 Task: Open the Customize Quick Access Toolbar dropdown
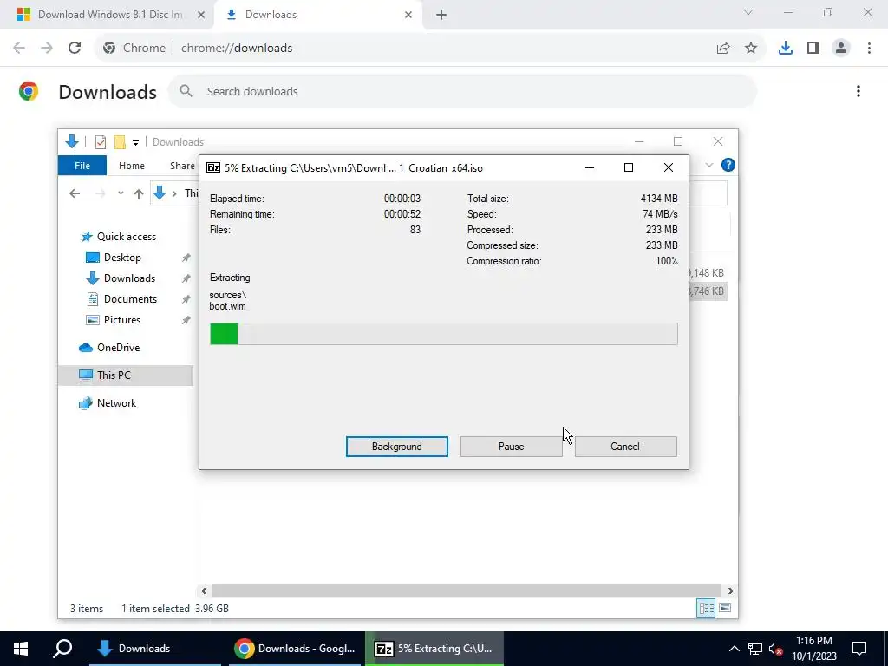click(135, 142)
